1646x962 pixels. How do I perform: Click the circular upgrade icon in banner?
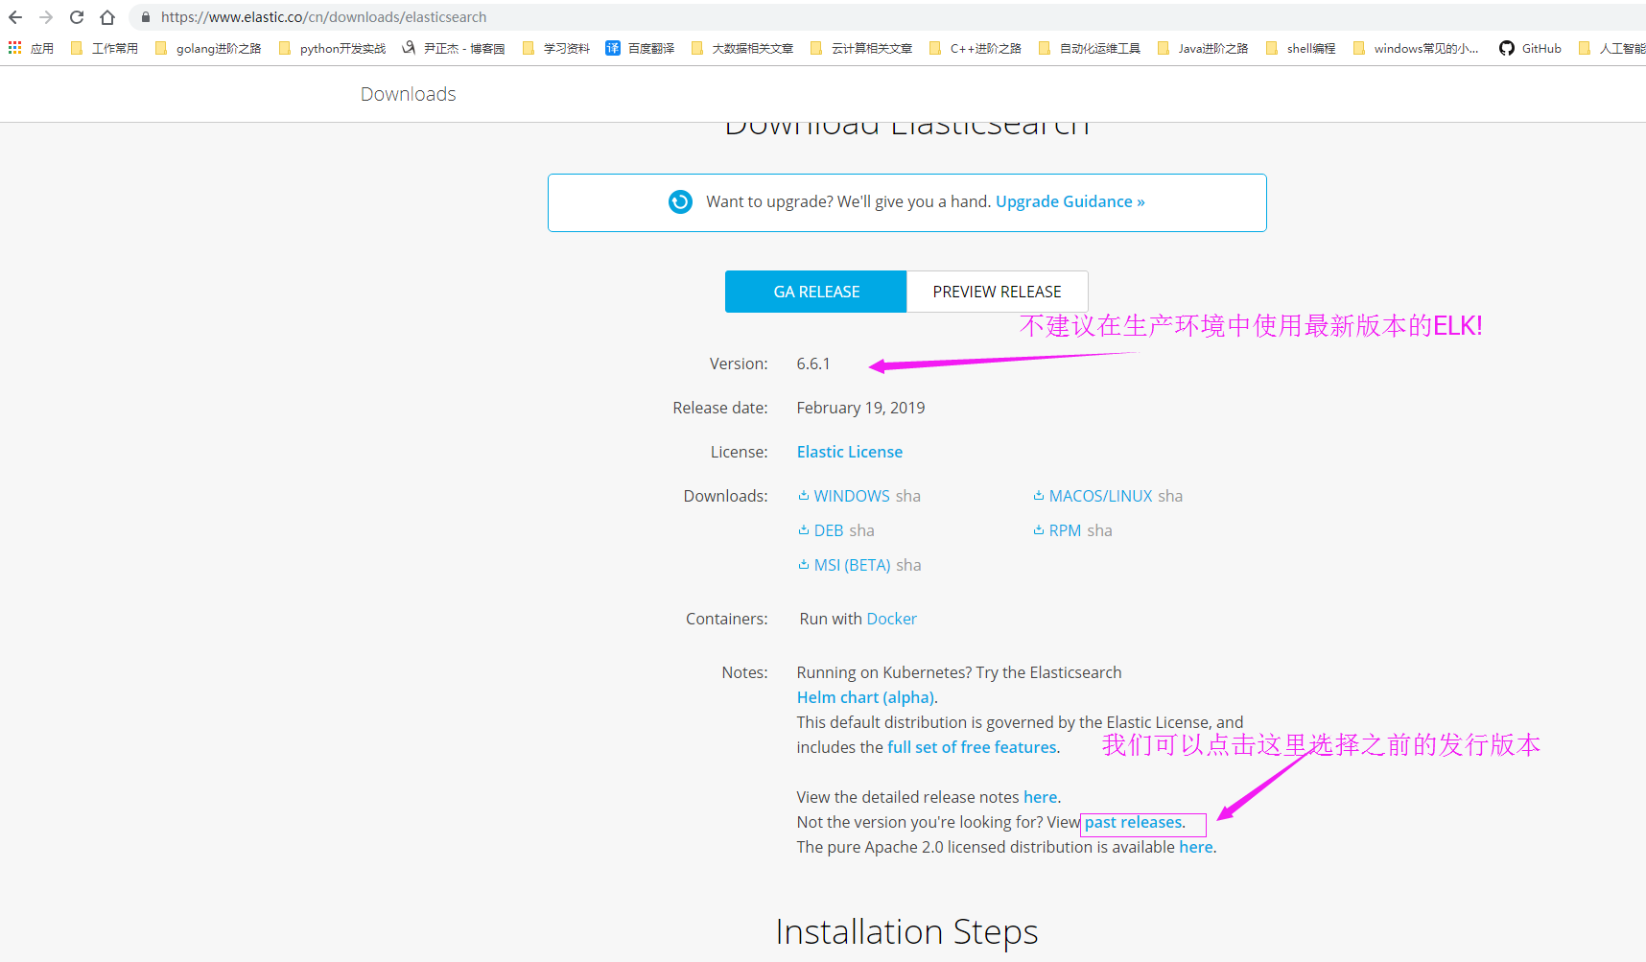tap(680, 201)
